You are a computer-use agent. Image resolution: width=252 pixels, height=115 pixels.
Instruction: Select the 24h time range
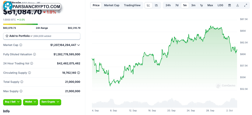pos(168,5)
